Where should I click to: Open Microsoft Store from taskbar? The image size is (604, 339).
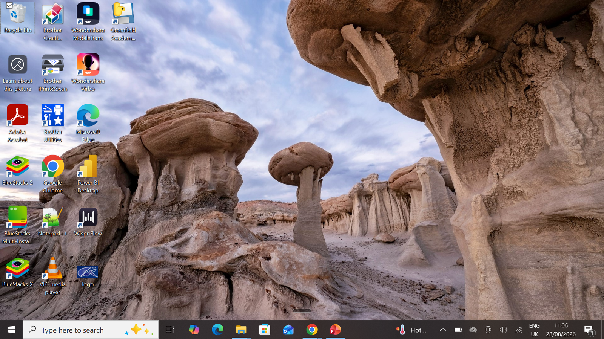pyautogui.click(x=265, y=330)
